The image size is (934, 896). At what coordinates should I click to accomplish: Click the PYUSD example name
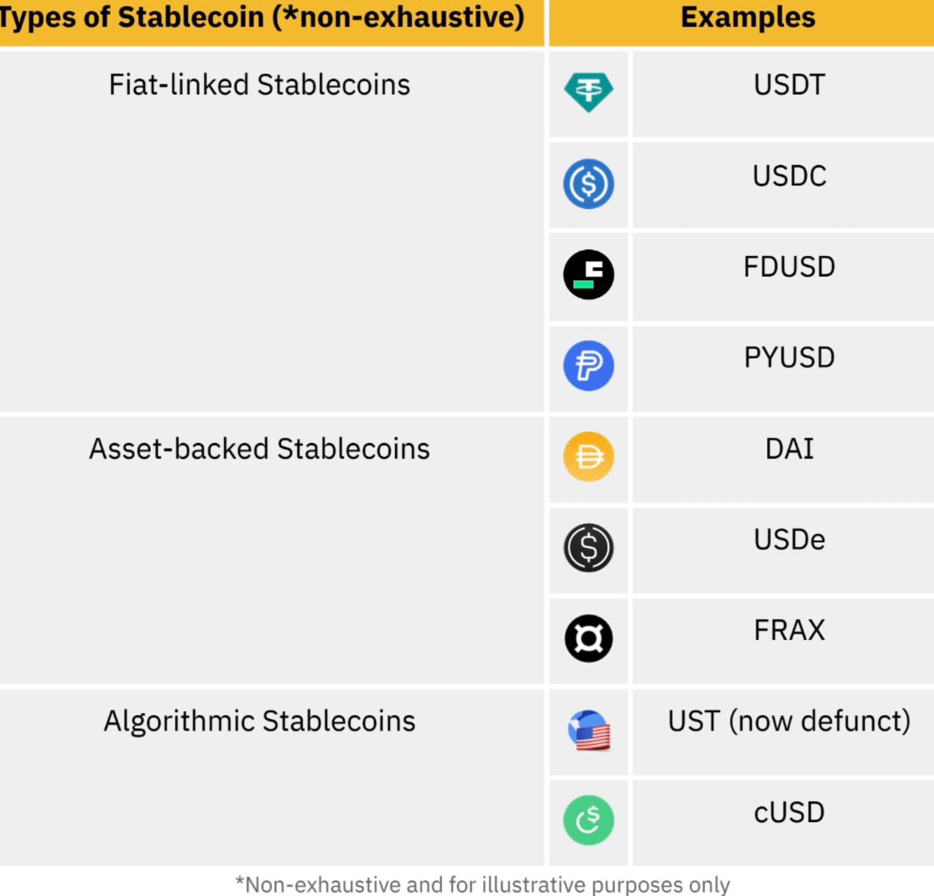pyautogui.click(x=789, y=358)
